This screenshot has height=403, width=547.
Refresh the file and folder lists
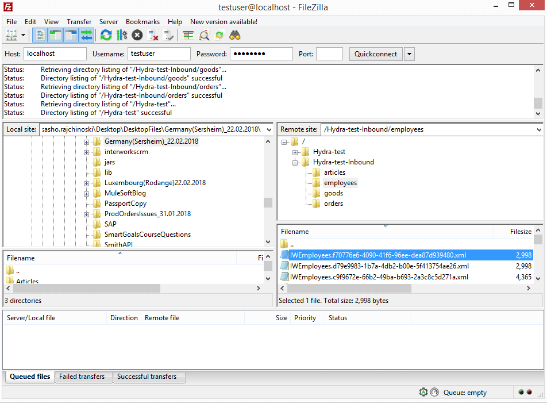106,35
